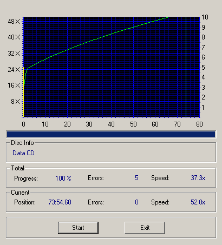The height and width of the screenshot is (245, 222).
Task: Click the 8X label on speed axis
Action: [15, 102]
